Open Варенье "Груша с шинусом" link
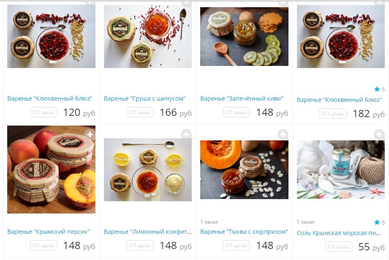The width and height of the screenshot is (389, 260). (145, 99)
